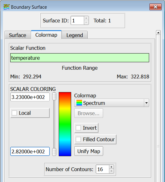This screenshot has height=182, width=165.
Task: Switch to the Surface tab
Action: (x=18, y=35)
